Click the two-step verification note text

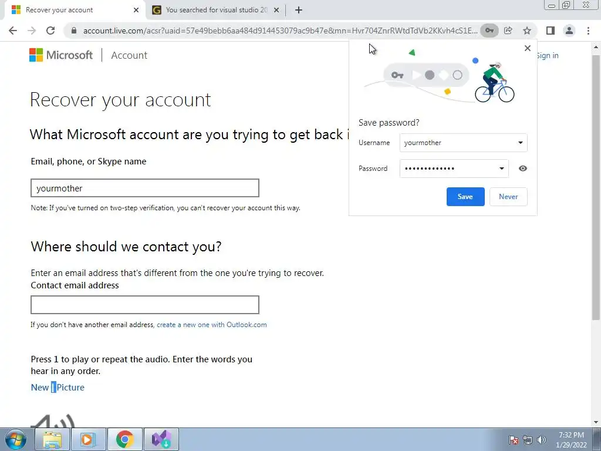coord(166,208)
